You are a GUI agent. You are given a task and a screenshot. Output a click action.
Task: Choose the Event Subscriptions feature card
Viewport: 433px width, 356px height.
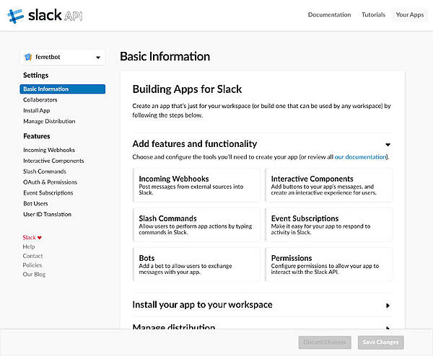tap(329, 225)
